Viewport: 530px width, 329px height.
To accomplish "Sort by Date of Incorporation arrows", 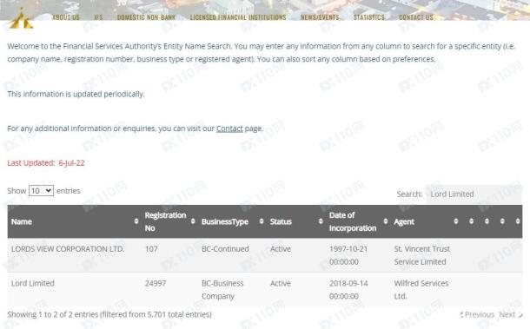I will pyautogui.click(x=385, y=221).
